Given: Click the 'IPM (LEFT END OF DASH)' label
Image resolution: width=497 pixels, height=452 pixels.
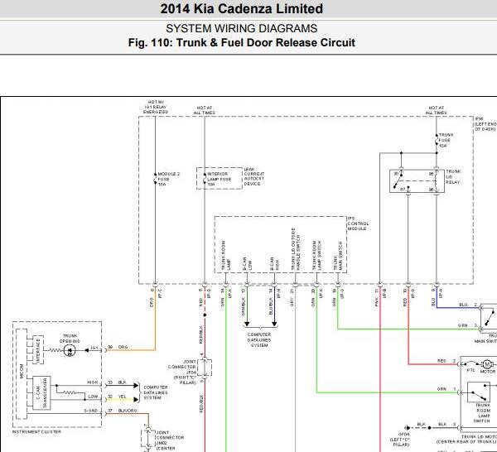Looking at the screenshot, I should pyautogui.click(x=485, y=124).
